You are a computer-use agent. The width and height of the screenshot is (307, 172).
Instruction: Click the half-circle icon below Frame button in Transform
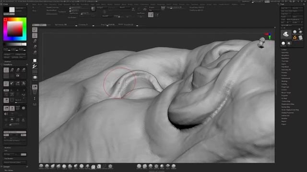tap(6, 114)
